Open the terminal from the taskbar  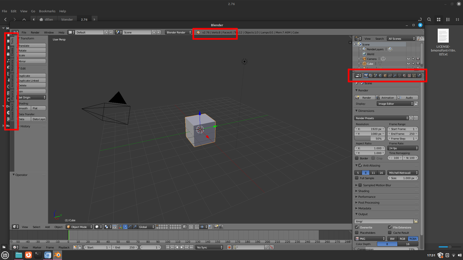pos(38,255)
